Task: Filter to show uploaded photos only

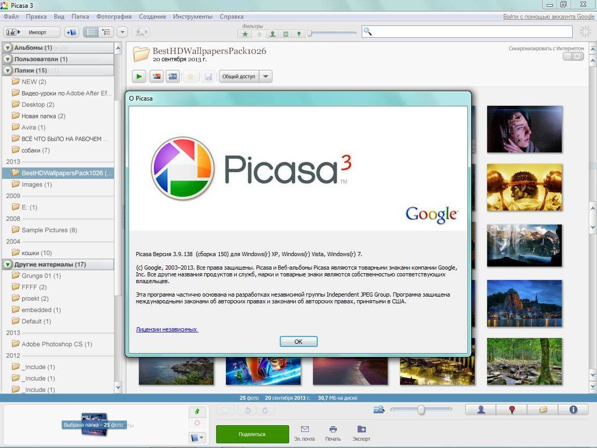Action: point(259,34)
